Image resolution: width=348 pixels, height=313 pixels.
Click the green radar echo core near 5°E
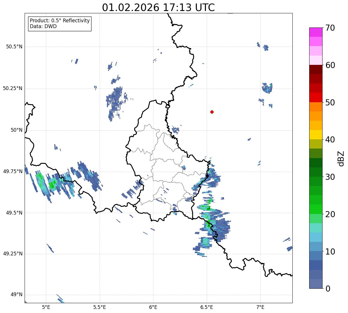tap(52, 184)
